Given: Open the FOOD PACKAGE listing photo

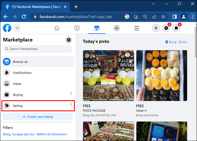Looking at the screenshot, I should (x=108, y=76).
